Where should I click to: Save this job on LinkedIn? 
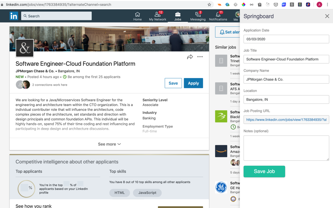[x=173, y=83]
